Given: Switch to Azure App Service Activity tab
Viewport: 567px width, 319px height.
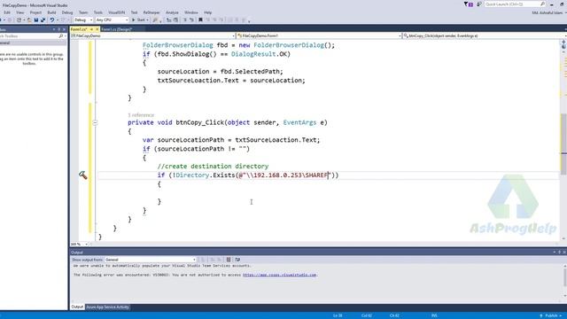Looking at the screenshot, I should [107, 307].
